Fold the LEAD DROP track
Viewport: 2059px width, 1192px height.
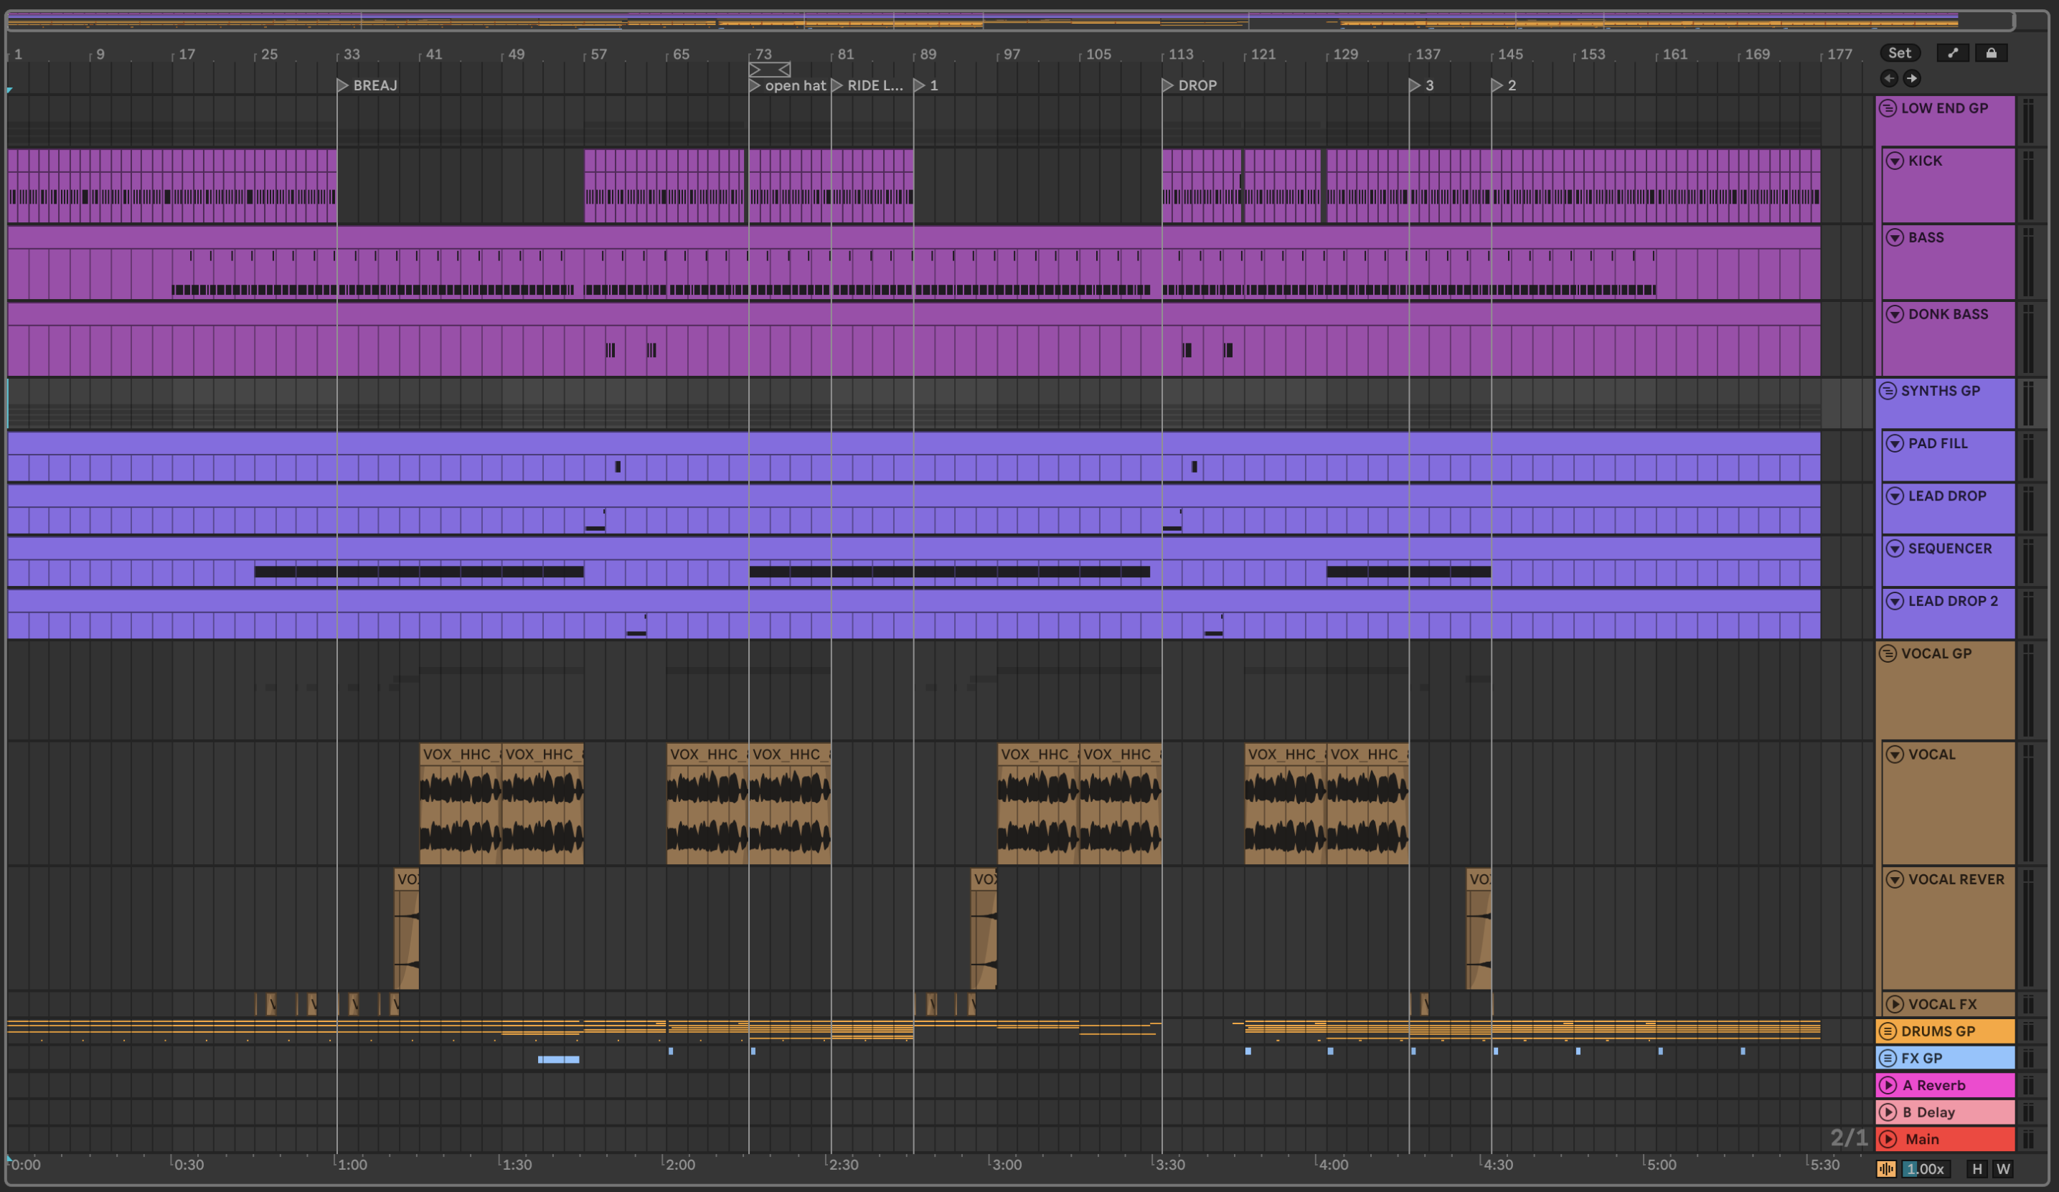[1895, 496]
